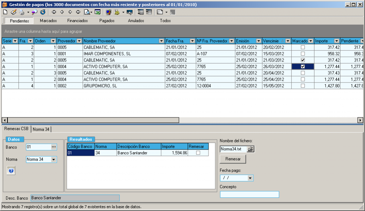This screenshot has width=365, height=211.
Task: Click the Banco lookup ellipsis button
Action: pyautogui.click(x=54, y=147)
